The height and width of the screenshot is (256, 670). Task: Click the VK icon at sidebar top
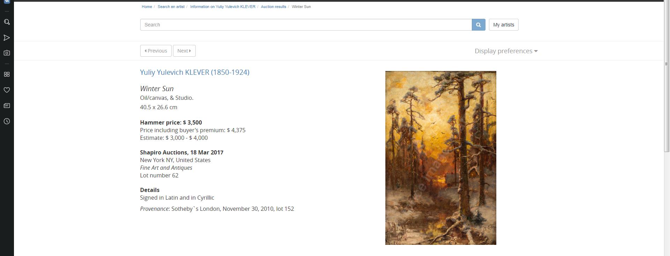click(x=7, y=1)
